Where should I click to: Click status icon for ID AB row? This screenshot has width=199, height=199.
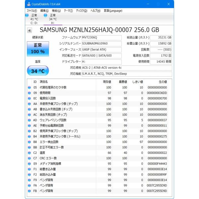click(x=29, y=109)
